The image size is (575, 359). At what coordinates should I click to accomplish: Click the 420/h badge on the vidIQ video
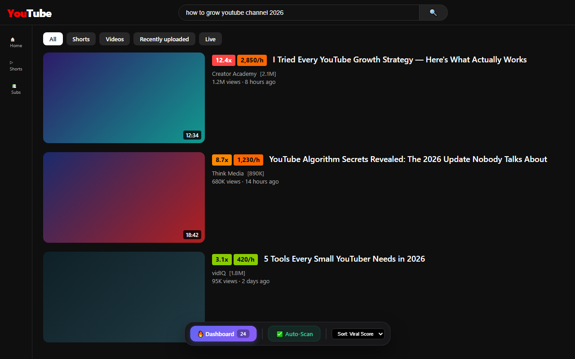[x=246, y=259]
